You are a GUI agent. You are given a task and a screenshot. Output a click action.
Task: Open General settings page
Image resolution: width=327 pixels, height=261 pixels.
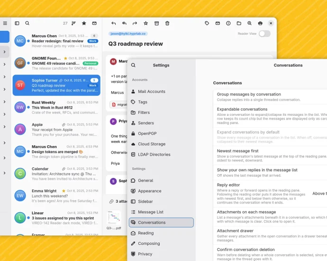pyautogui.click(x=161, y=180)
